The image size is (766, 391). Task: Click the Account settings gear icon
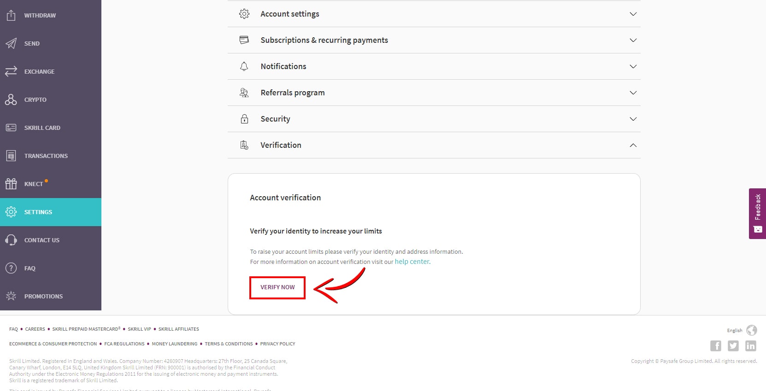coord(244,14)
